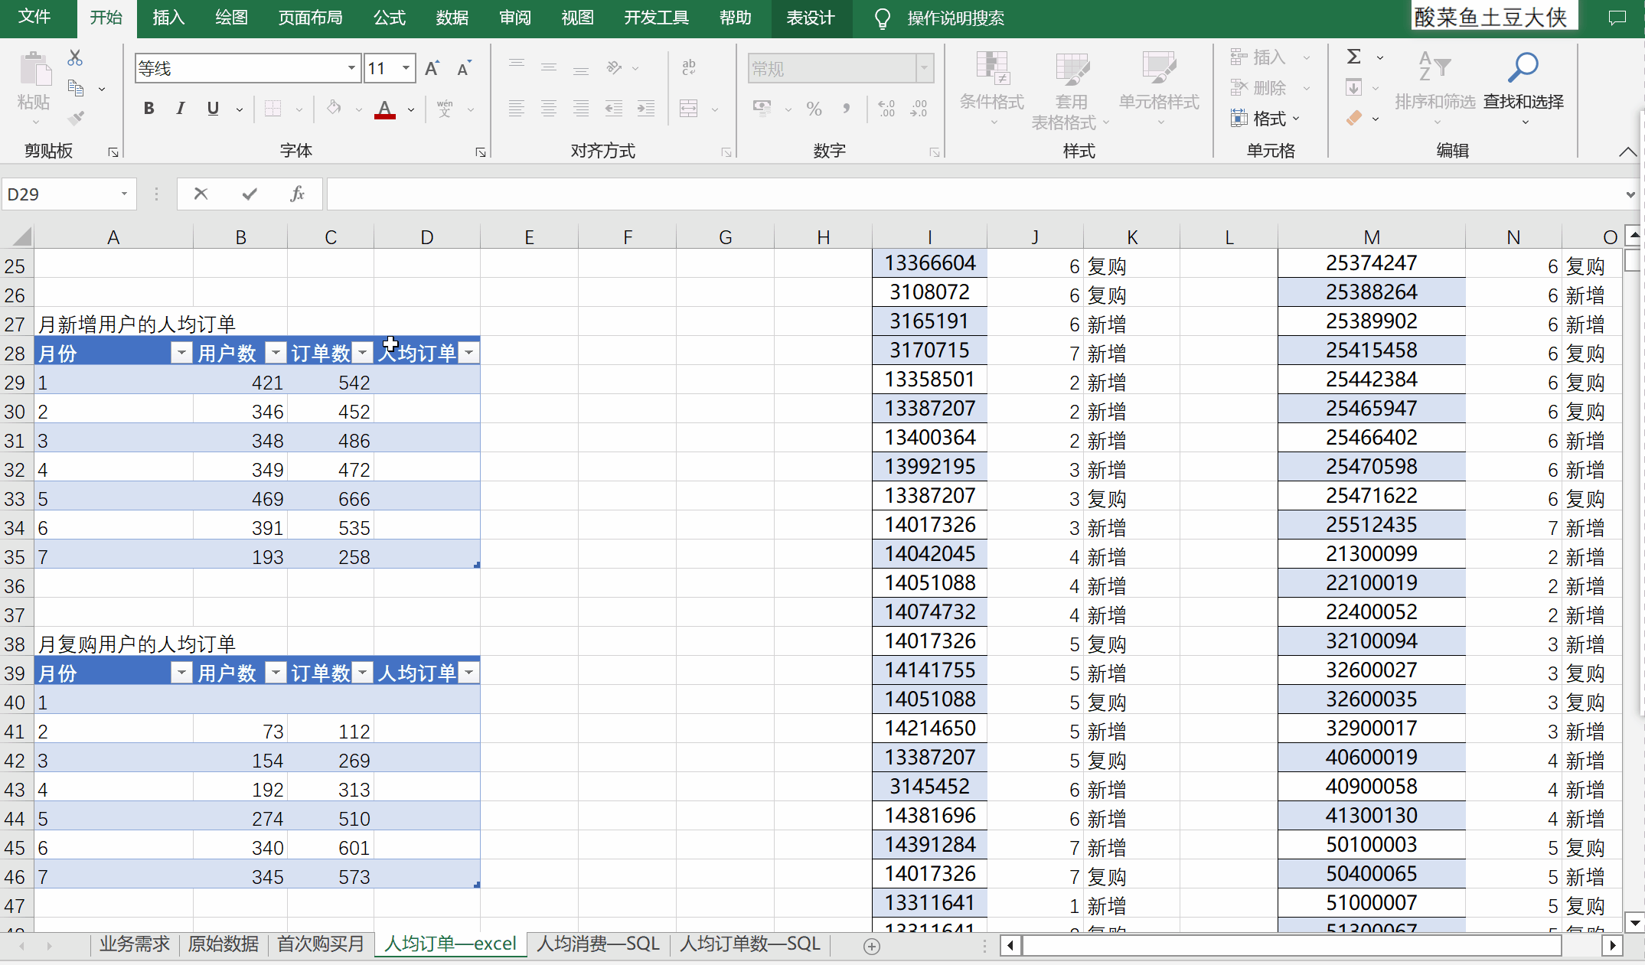Image resolution: width=1645 pixels, height=965 pixels.
Task: Switch to 人均消费—SQL sheet tab
Action: [x=598, y=944]
